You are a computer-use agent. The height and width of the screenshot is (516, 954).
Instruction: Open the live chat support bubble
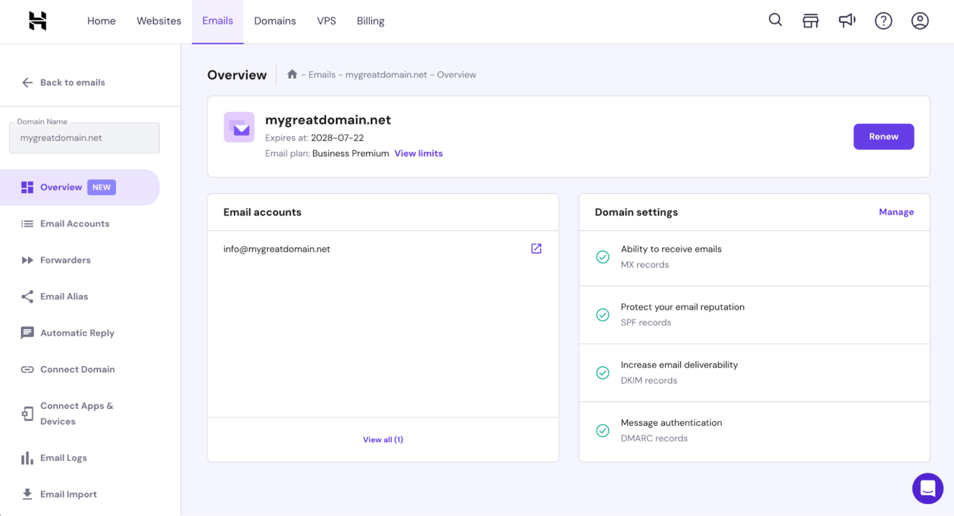[x=927, y=488]
